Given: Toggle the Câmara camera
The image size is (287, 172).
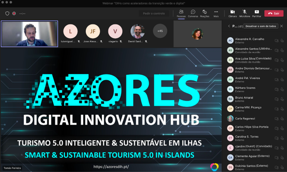Looking at the screenshot, I should (232, 13).
